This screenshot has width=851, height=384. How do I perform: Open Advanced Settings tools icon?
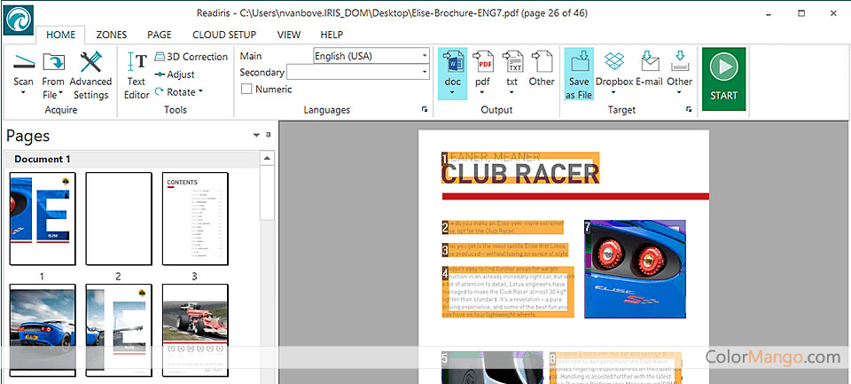click(x=90, y=62)
